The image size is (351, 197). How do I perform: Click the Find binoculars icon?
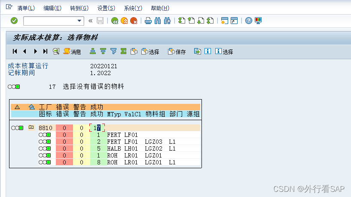(x=158, y=21)
